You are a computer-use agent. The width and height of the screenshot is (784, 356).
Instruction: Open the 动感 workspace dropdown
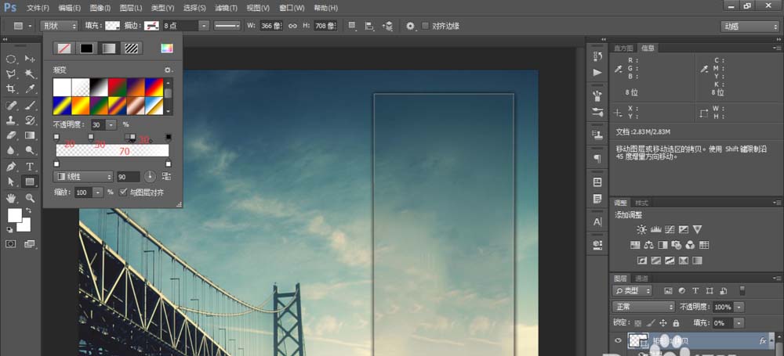[x=750, y=27]
